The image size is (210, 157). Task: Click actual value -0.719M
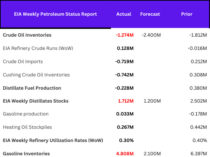point(124,61)
